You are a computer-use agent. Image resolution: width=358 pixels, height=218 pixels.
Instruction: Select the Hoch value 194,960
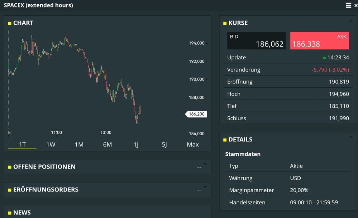[x=339, y=94]
